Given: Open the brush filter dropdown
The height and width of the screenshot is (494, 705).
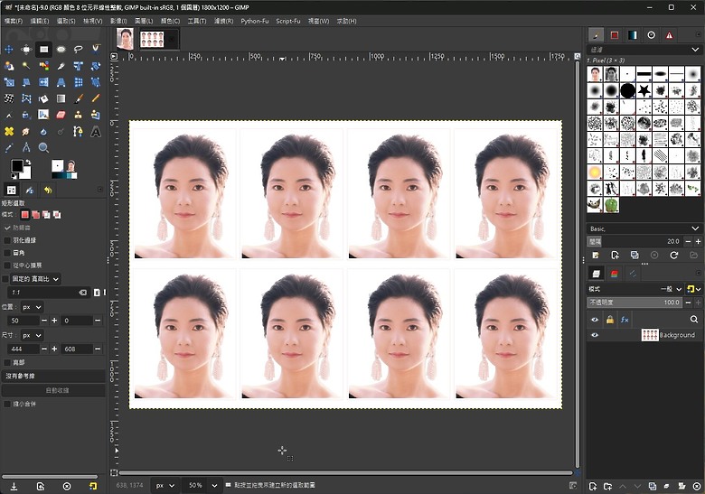Looking at the screenshot, I should click(644, 50).
